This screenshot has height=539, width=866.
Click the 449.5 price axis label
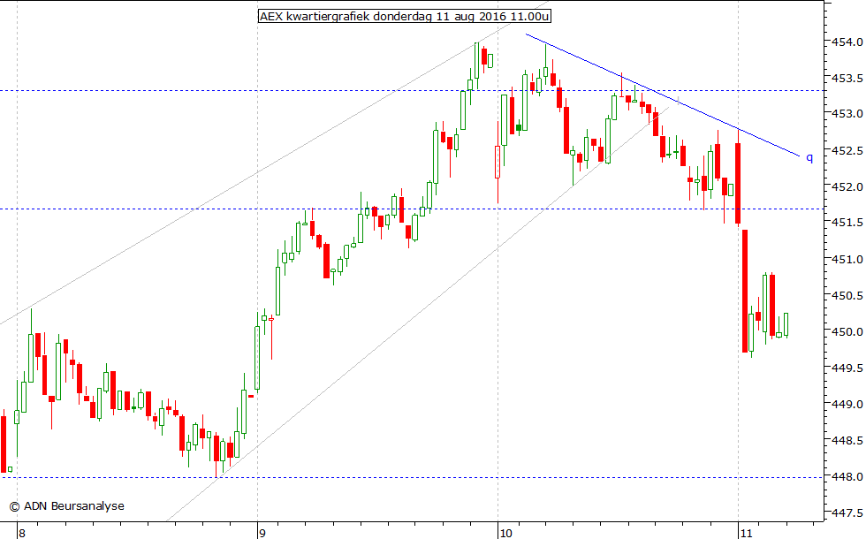pyautogui.click(x=847, y=368)
